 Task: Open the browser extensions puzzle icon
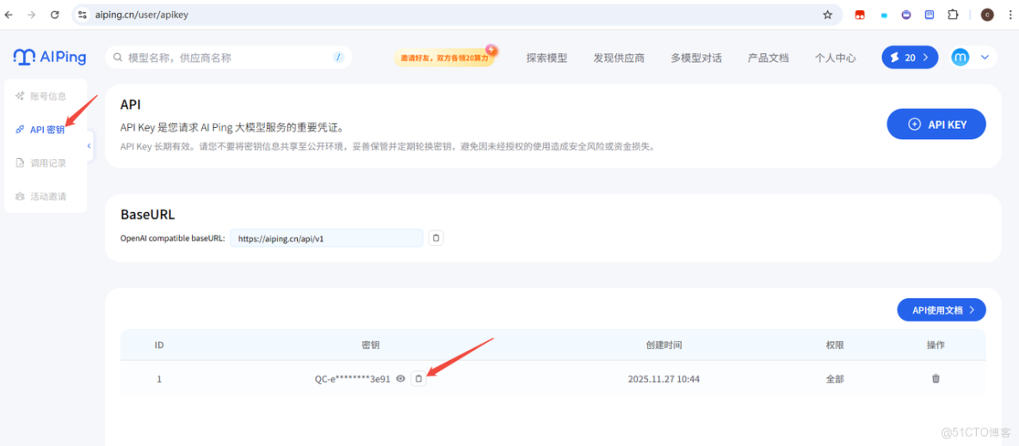pos(953,15)
